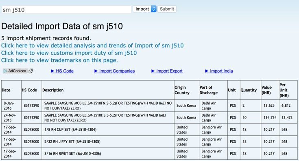
Task: Click the 'Detailed Import Data of sm j510' heading
Action: pyautogui.click(x=62, y=26)
